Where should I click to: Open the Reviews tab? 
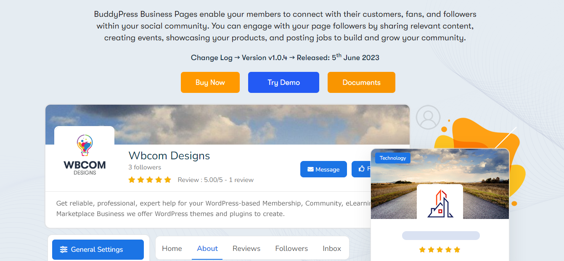pos(246,248)
